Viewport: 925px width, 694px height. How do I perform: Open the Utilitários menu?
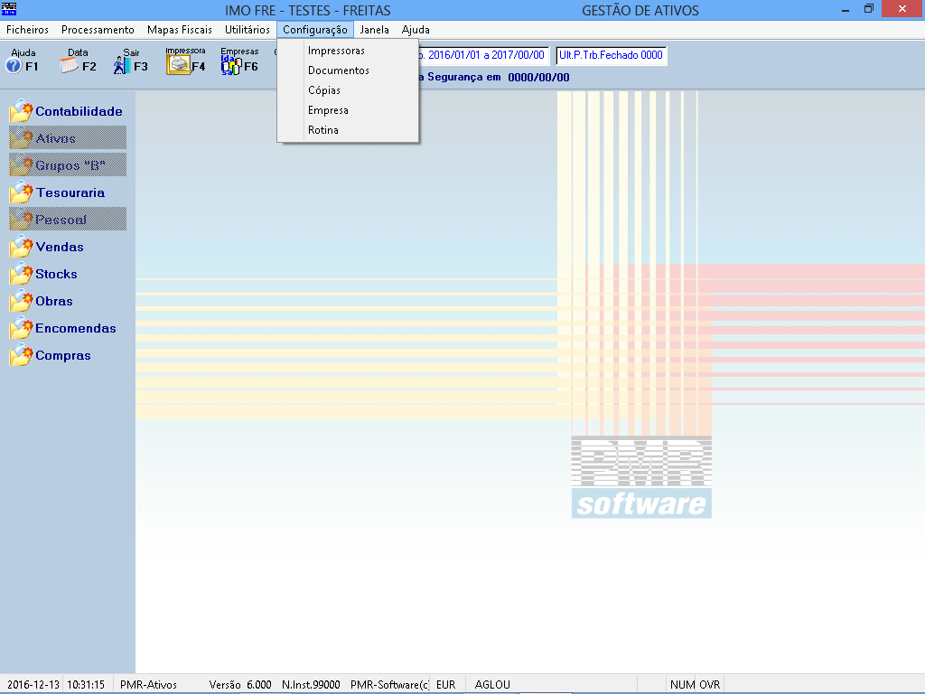[248, 30]
